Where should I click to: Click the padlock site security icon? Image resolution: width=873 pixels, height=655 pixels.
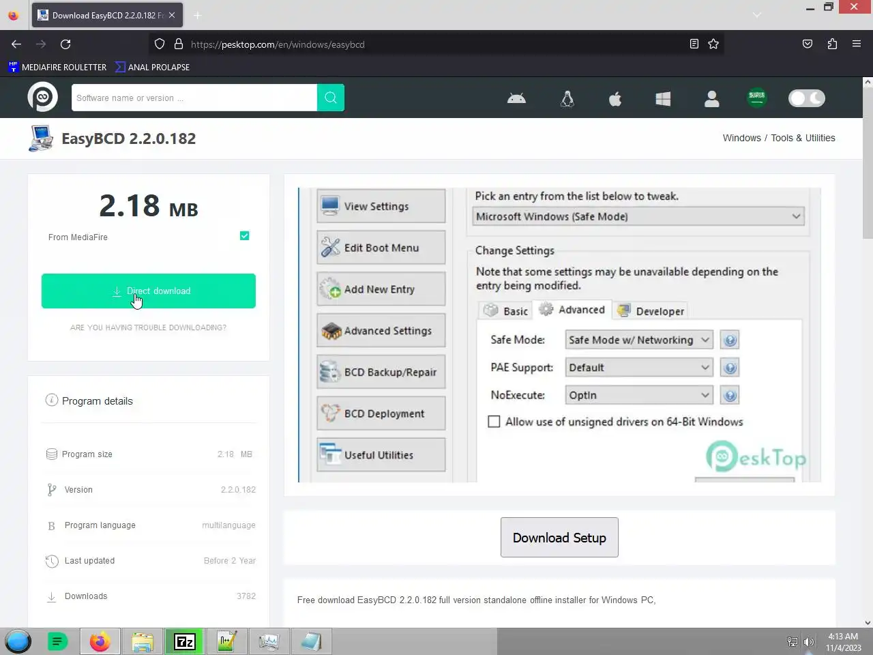179,44
